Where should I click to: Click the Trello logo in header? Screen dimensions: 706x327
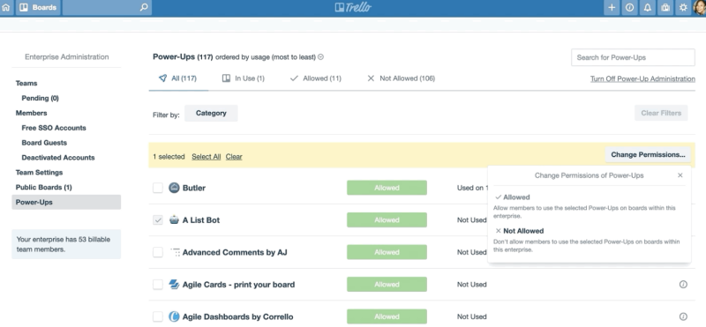tap(353, 8)
